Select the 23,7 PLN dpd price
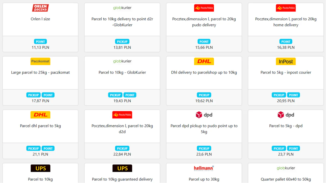The width and height of the screenshot is (326, 183). [286, 154]
